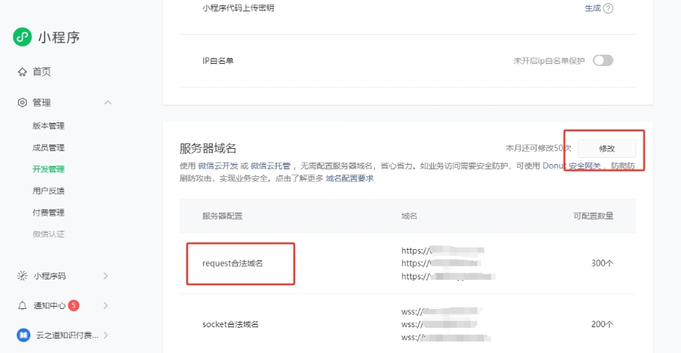Click the 300个 quota value
The width and height of the screenshot is (681, 353).
point(602,263)
